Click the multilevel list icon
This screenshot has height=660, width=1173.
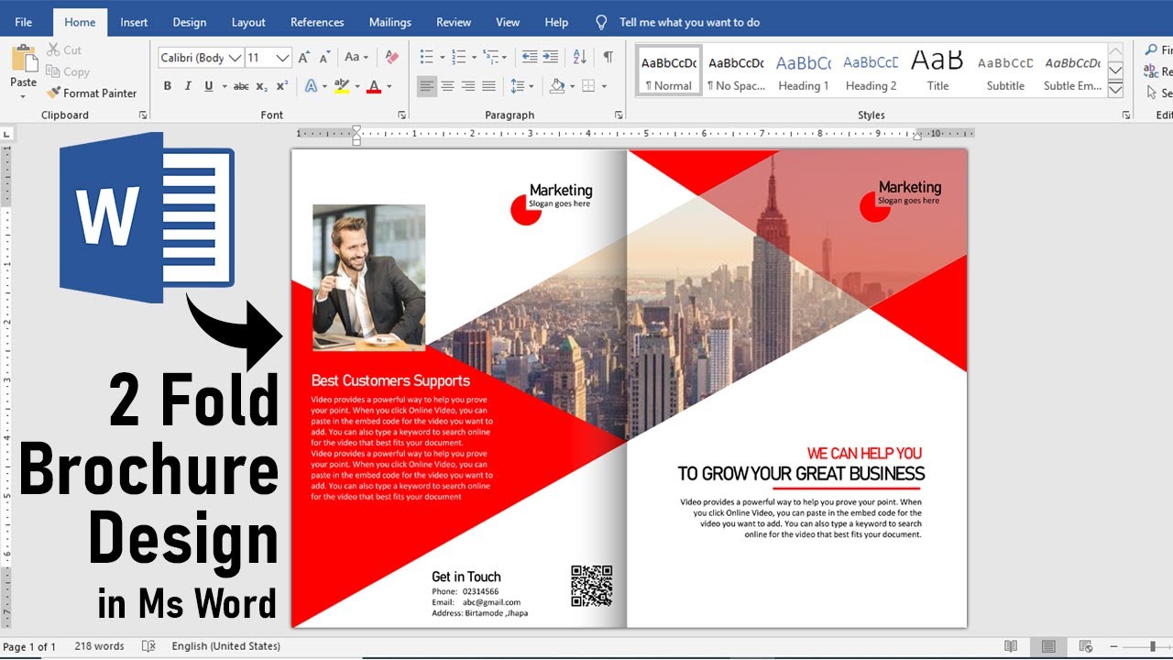(491, 58)
